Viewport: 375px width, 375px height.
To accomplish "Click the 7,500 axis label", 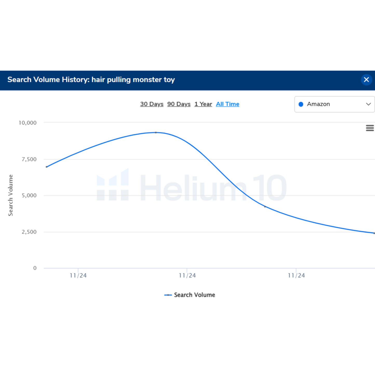I will click(29, 159).
